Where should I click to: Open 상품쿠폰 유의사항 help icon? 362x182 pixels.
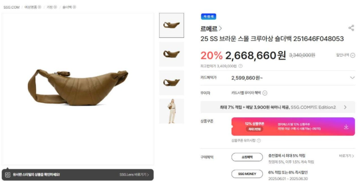[259, 141]
